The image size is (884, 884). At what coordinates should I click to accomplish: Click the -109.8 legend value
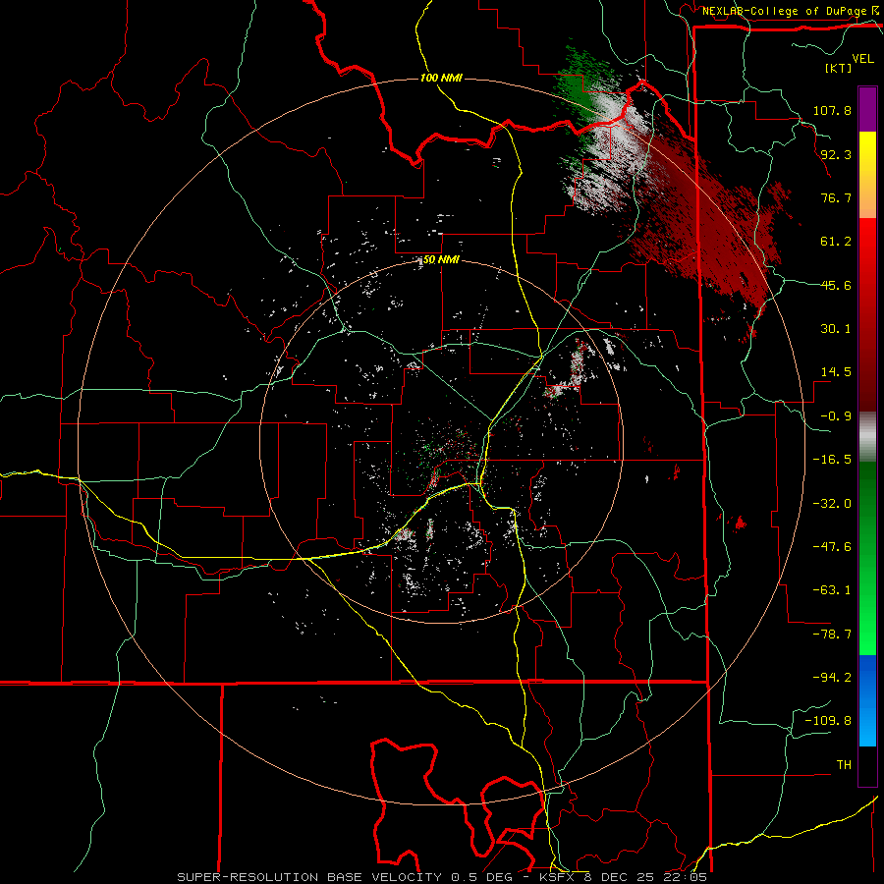828,721
